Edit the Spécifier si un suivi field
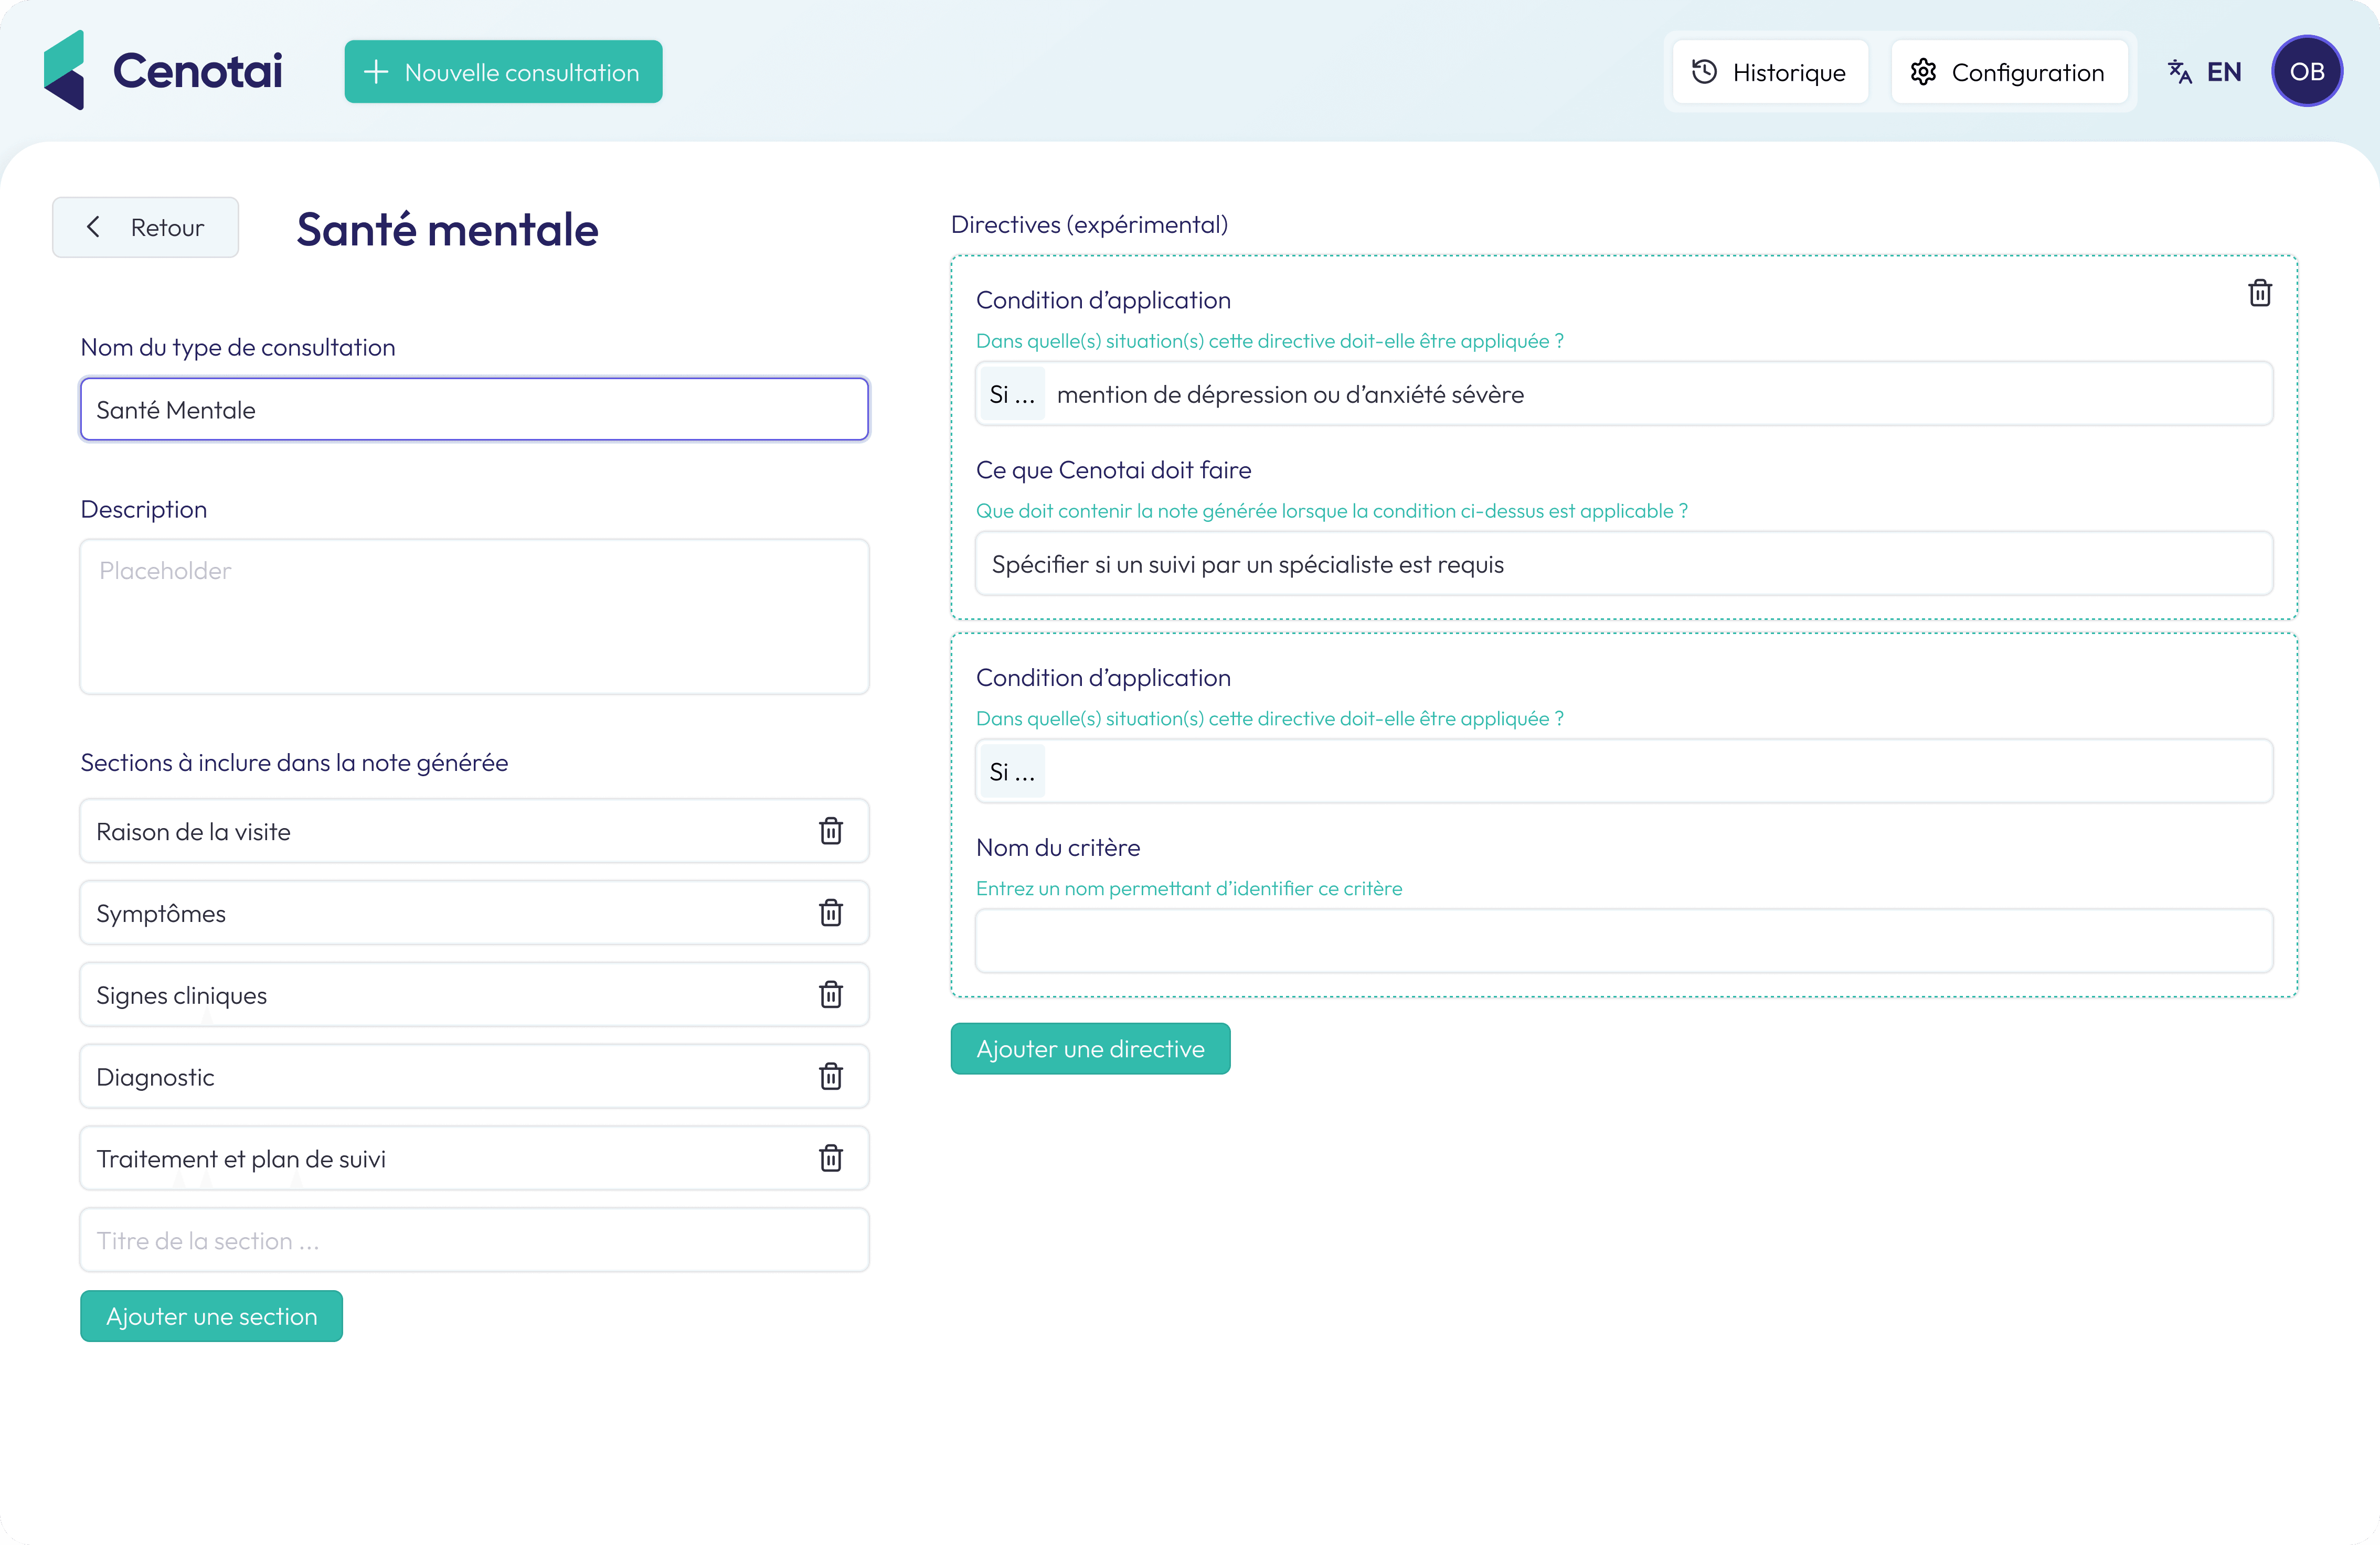The image size is (2380, 1545). coord(1623,565)
